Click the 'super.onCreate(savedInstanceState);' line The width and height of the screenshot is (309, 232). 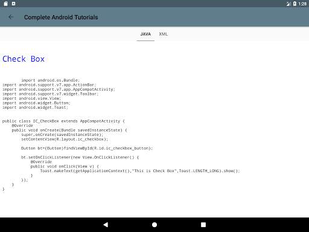62,135
